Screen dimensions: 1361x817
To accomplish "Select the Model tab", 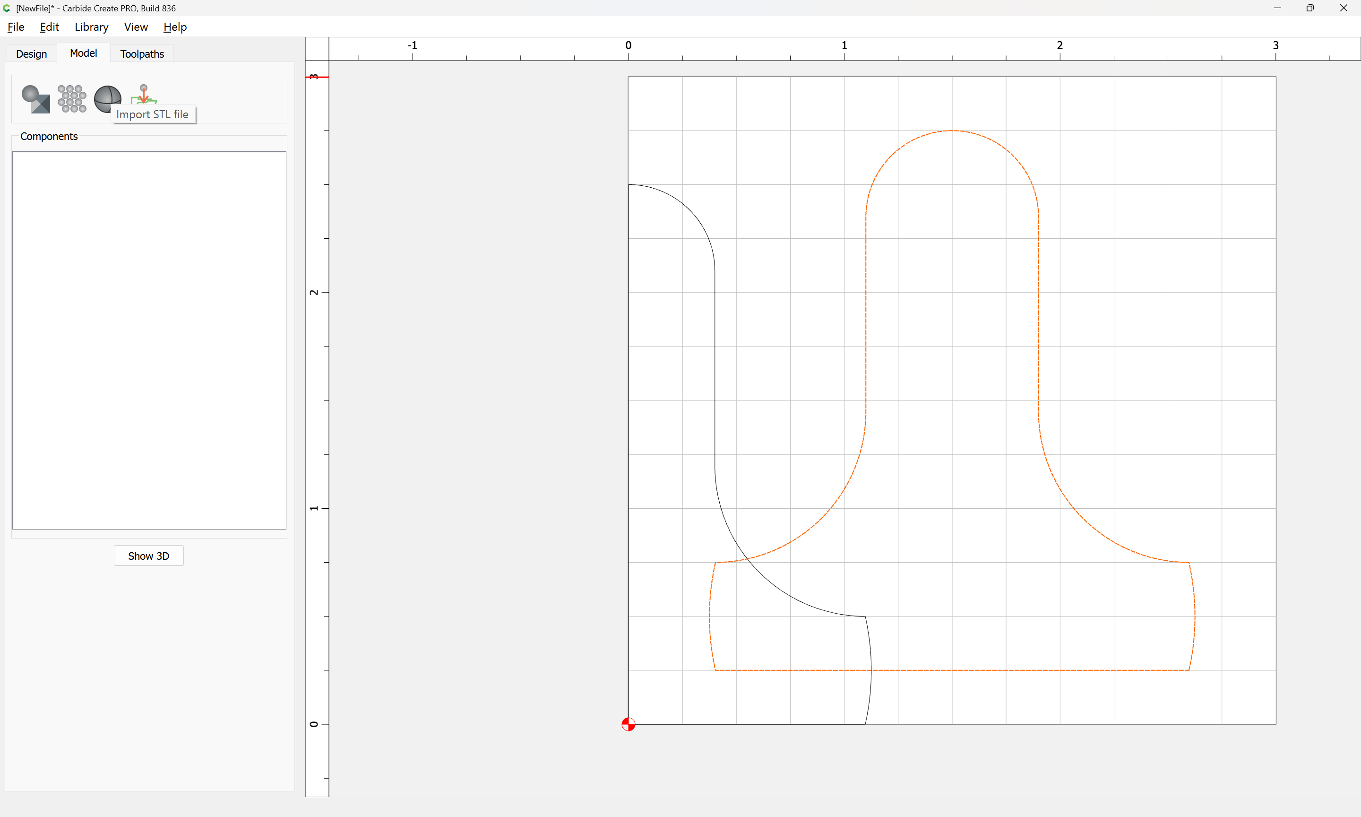I will tap(84, 53).
